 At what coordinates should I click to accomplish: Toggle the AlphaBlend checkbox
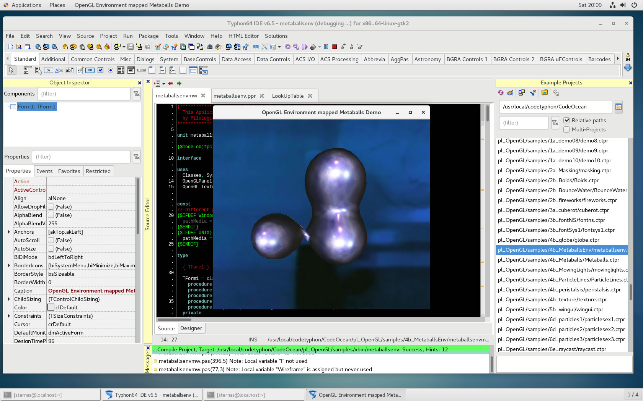click(51, 215)
